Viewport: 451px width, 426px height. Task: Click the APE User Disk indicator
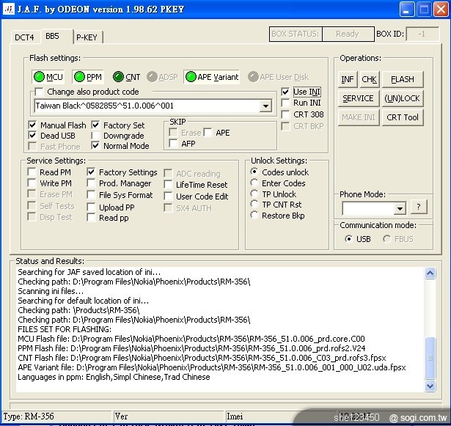coord(253,77)
